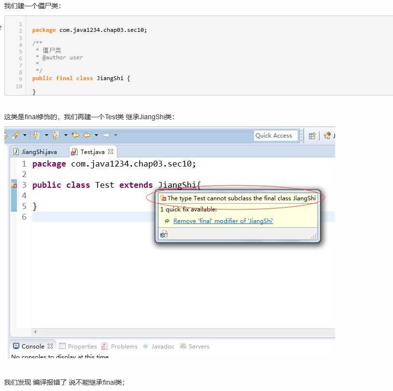Image resolution: width=393 pixels, height=391 pixels.
Task: Click '1 quick fix available:' text
Action: [x=188, y=209]
